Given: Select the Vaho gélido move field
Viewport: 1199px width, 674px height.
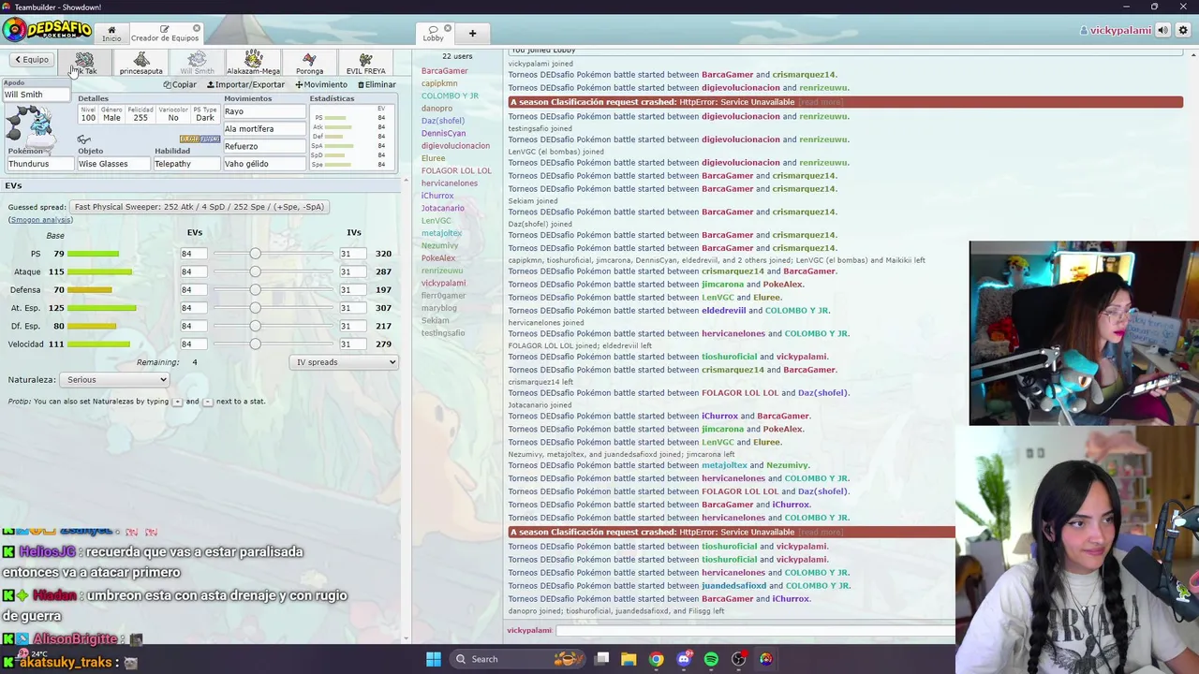Looking at the screenshot, I should [264, 164].
